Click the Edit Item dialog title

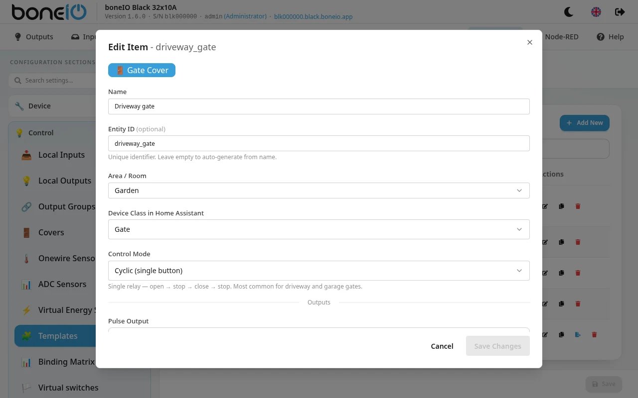point(162,47)
